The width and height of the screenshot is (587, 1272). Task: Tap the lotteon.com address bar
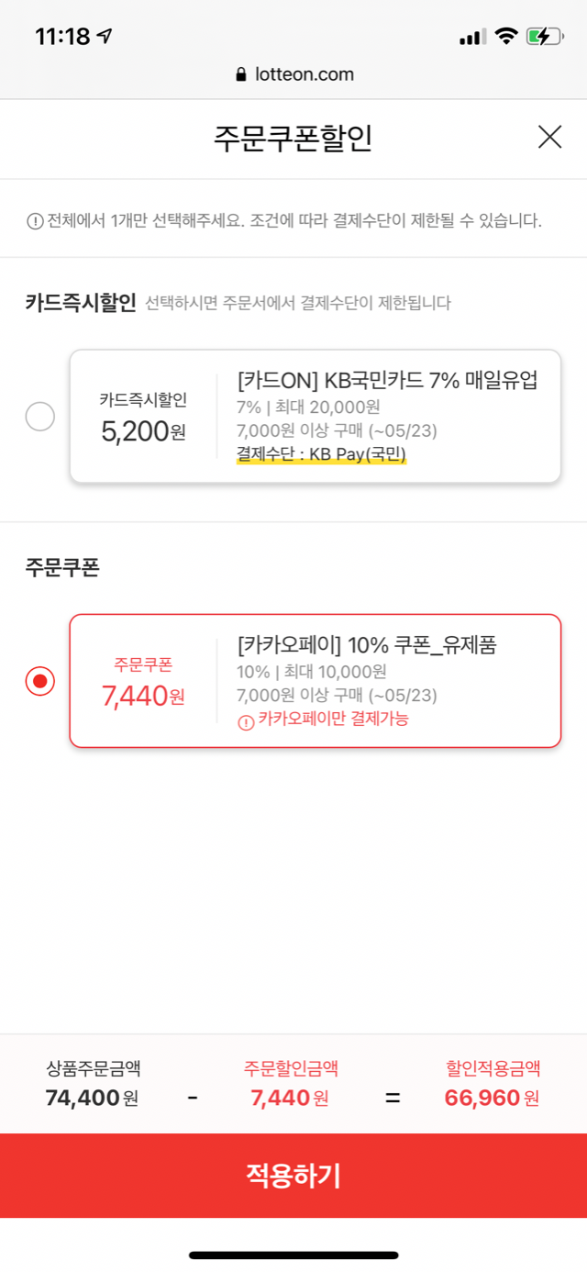(x=293, y=74)
